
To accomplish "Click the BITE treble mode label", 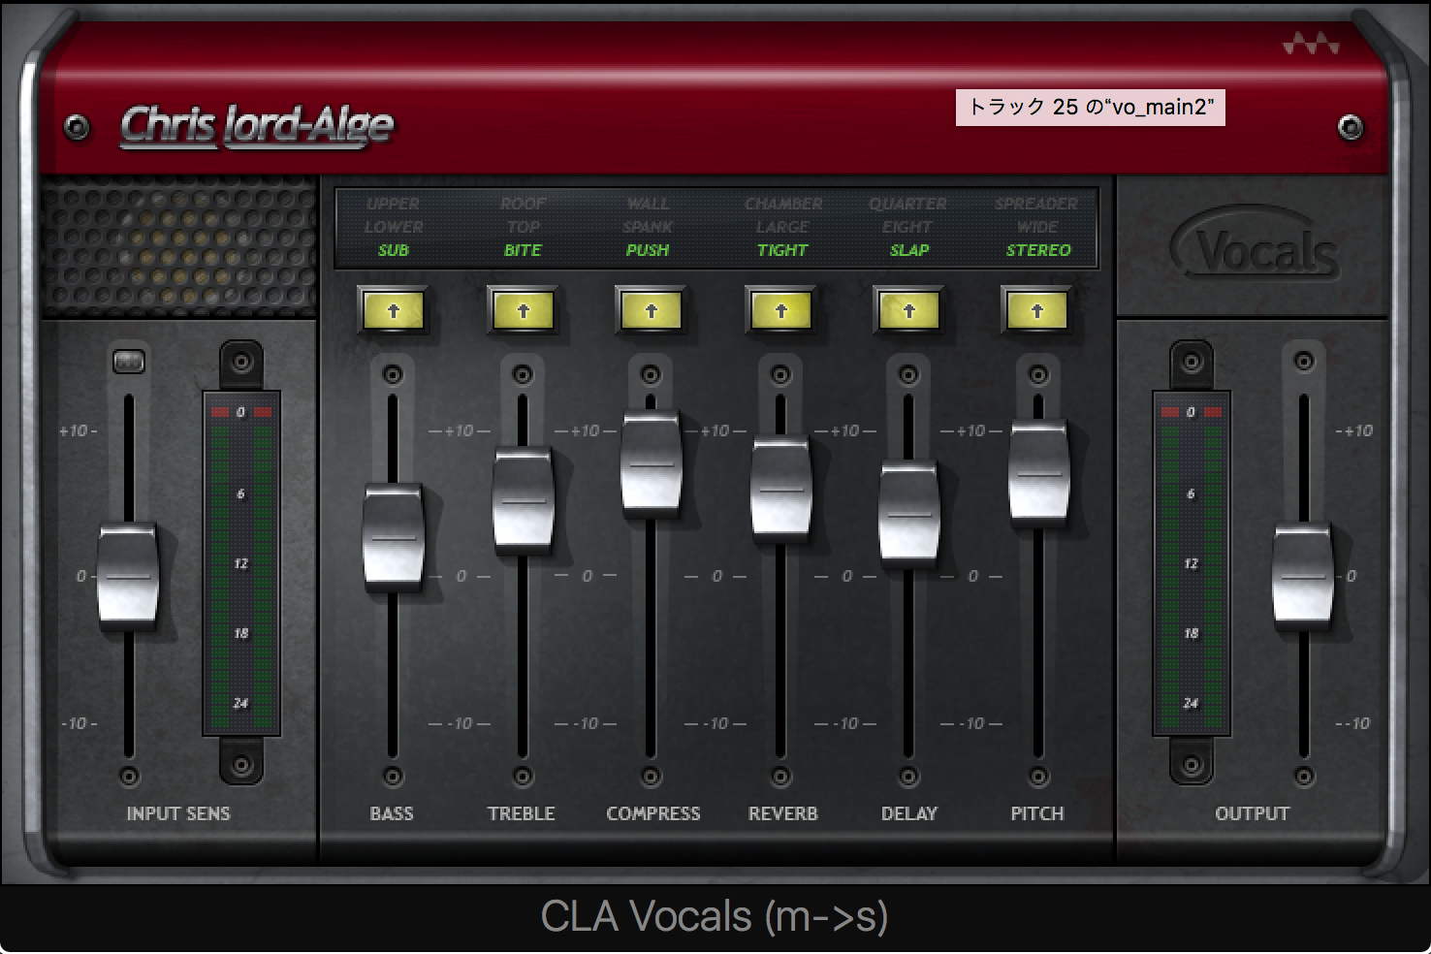I will coord(522,250).
